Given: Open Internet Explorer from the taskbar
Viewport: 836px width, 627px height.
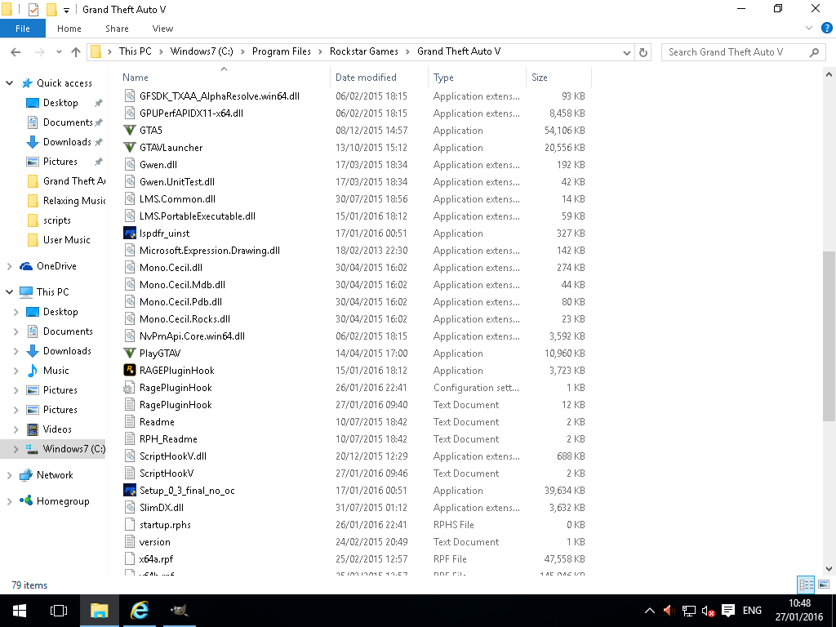Looking at the screenshot, I should pos(140,611).
